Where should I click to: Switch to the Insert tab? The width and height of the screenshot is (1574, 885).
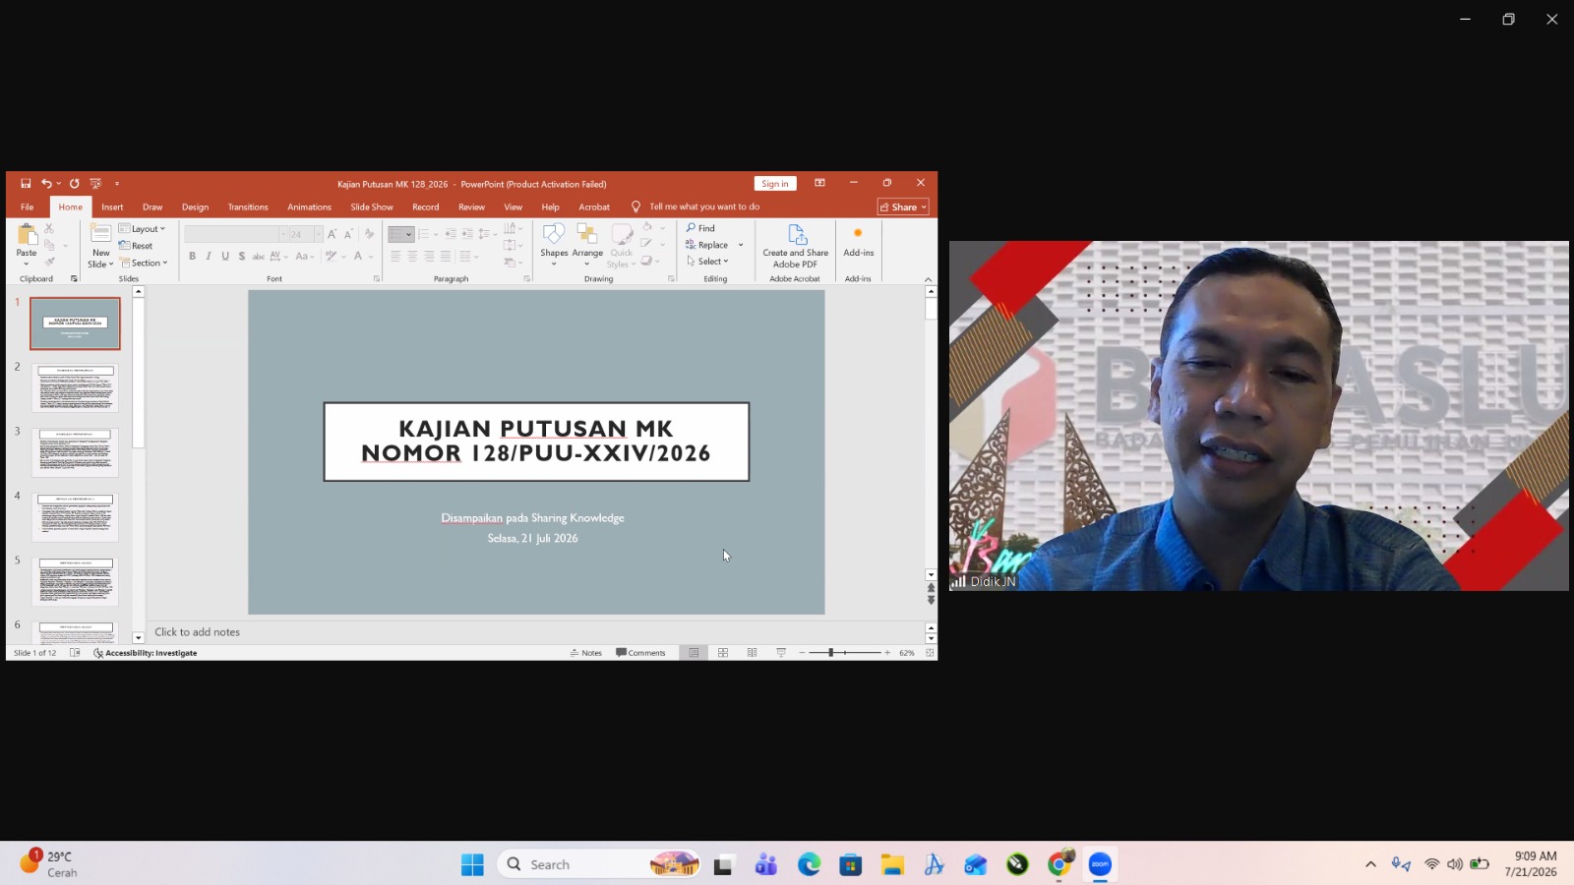click(x=112, y=207)
